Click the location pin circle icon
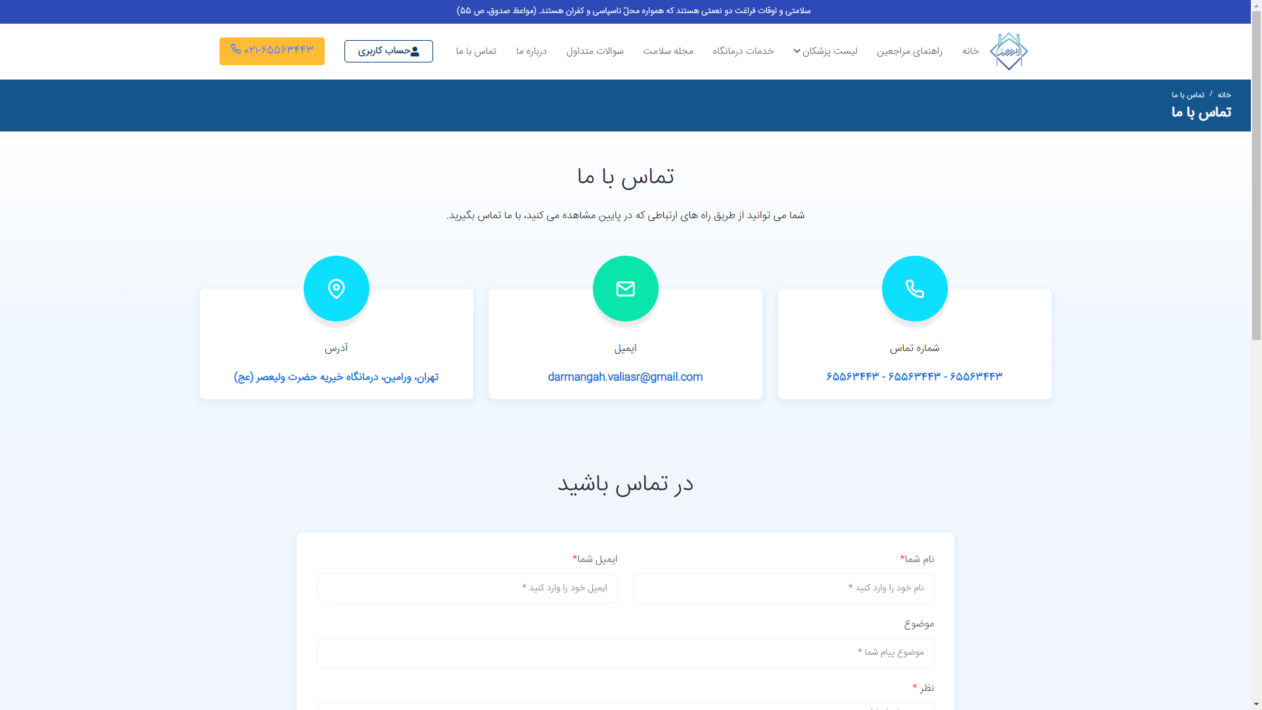This screenshot has width=1262, height=710. coord(336,289)
